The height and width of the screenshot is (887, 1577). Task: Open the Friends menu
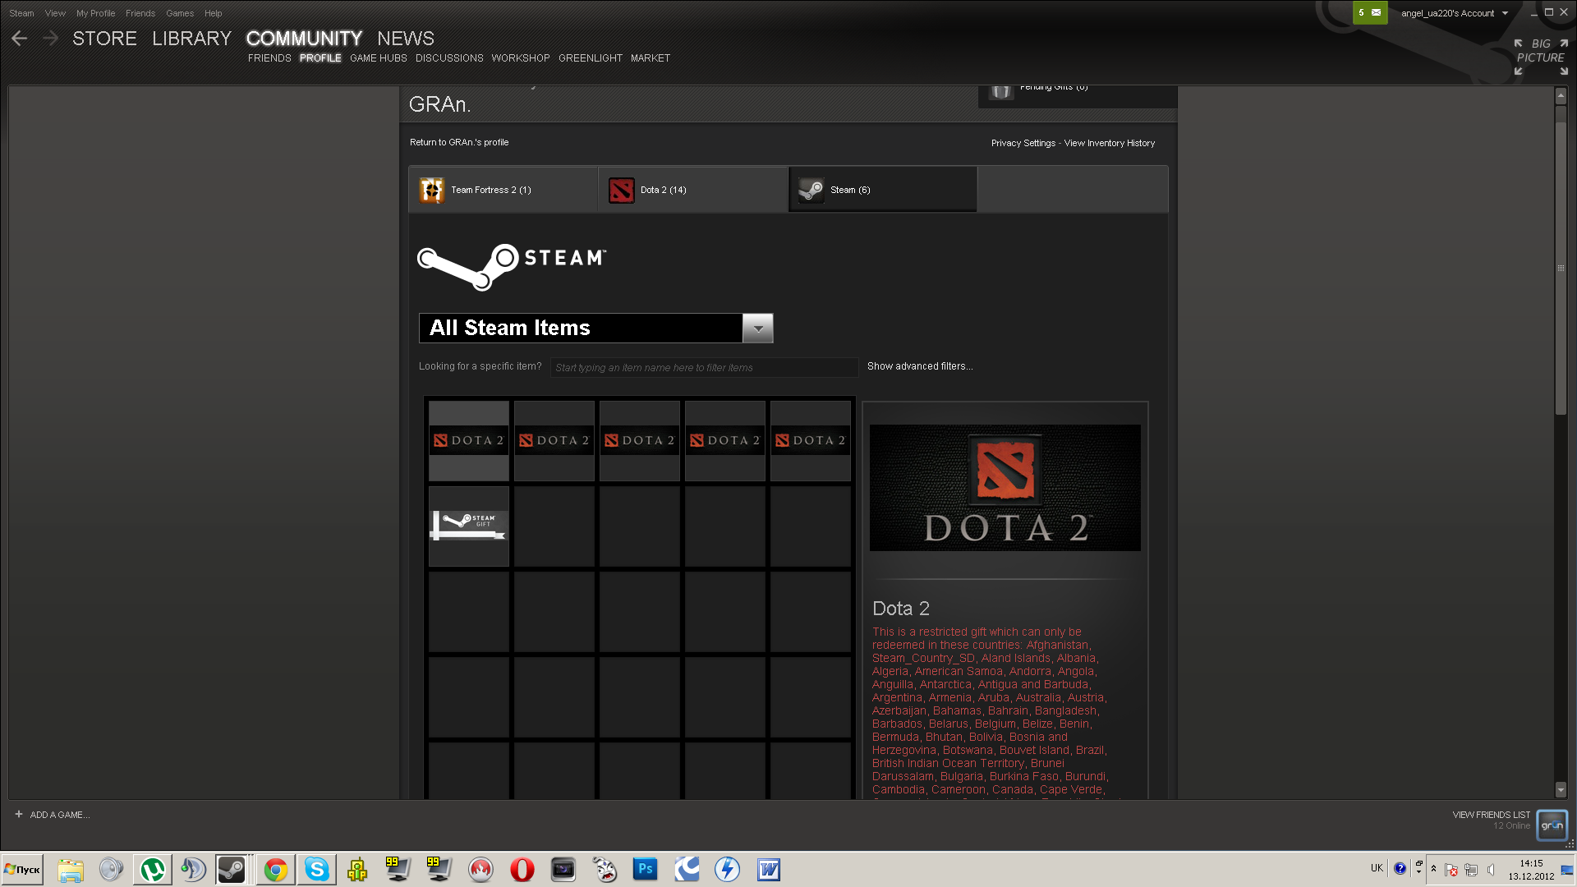coord(140,13)
